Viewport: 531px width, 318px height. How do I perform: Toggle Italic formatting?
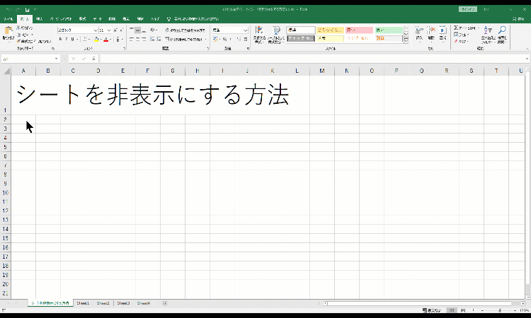click(66, 40)
